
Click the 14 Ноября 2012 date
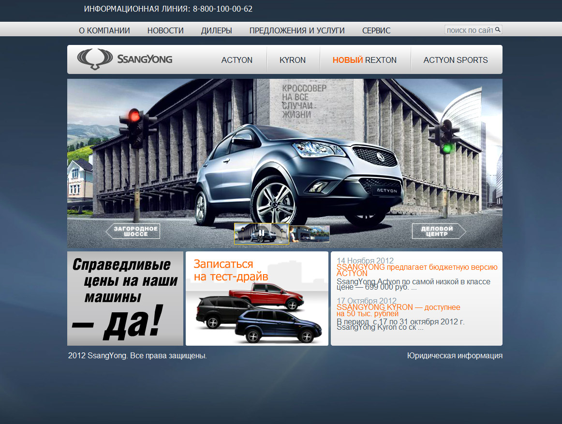coord(365,261)
